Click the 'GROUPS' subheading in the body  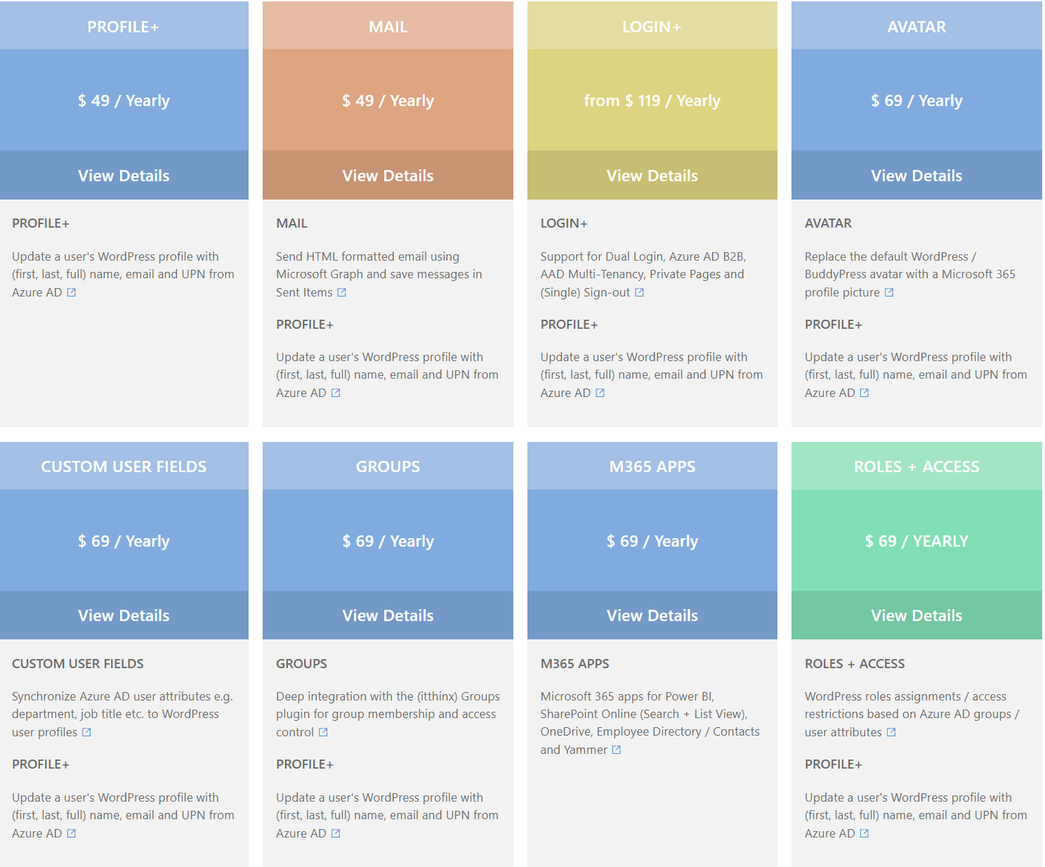click(301, 664)
